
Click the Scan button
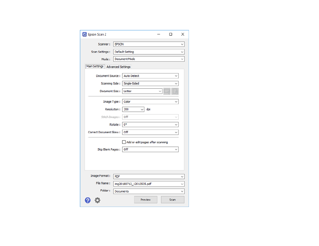pyautogui.click(x=173, y=200)
